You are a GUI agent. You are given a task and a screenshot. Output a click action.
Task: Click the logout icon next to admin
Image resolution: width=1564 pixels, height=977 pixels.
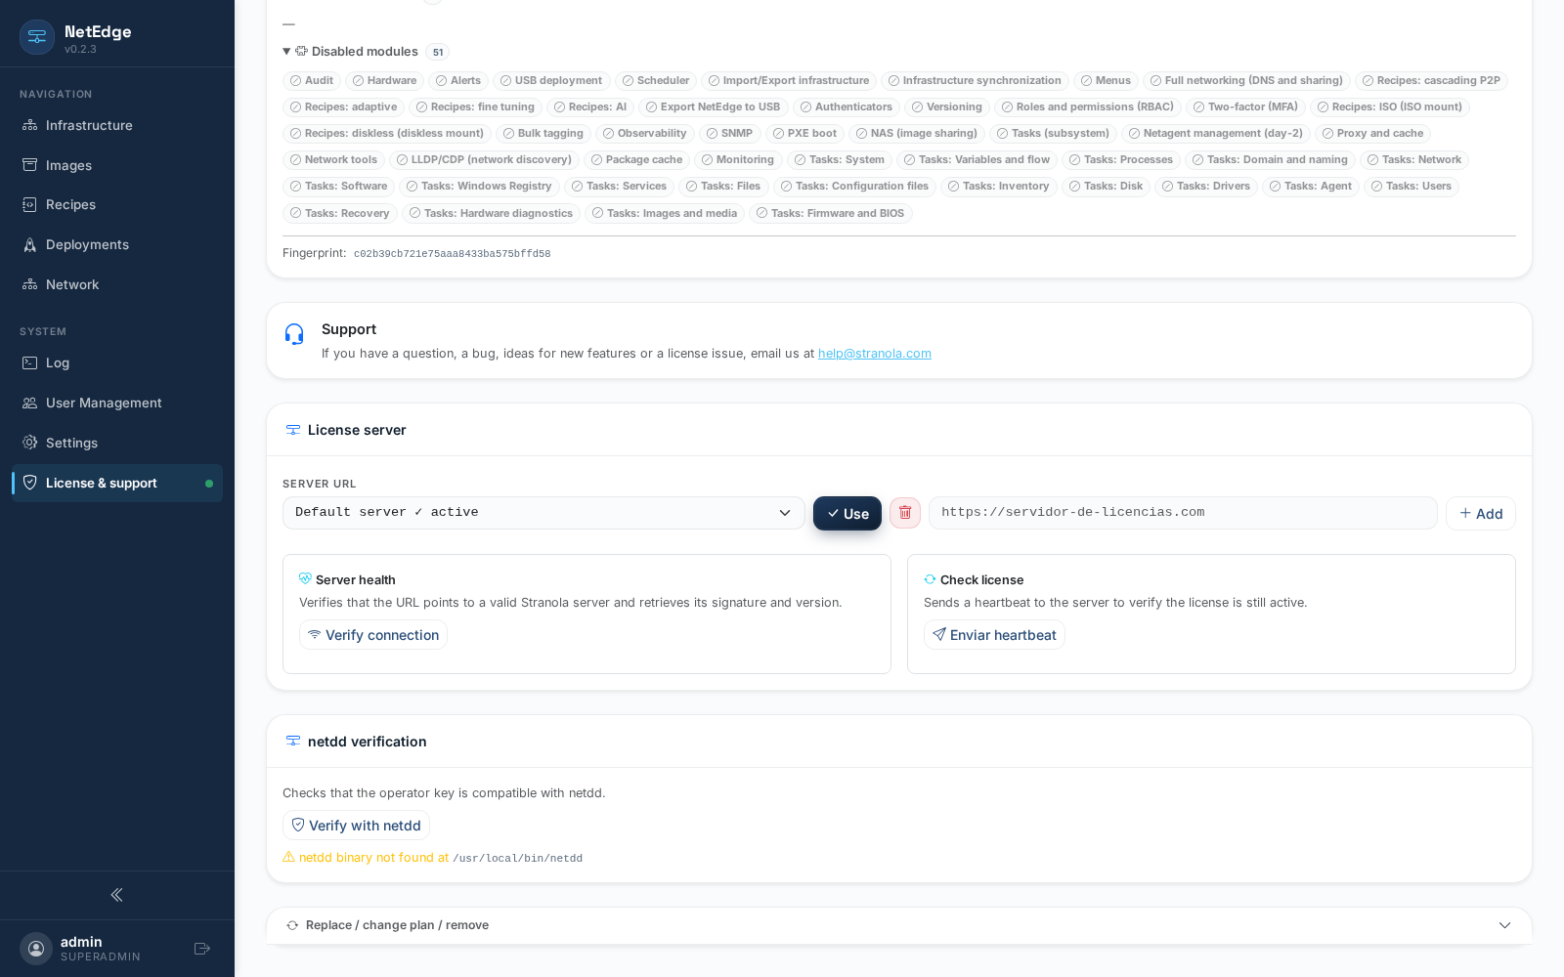[202, 949]
